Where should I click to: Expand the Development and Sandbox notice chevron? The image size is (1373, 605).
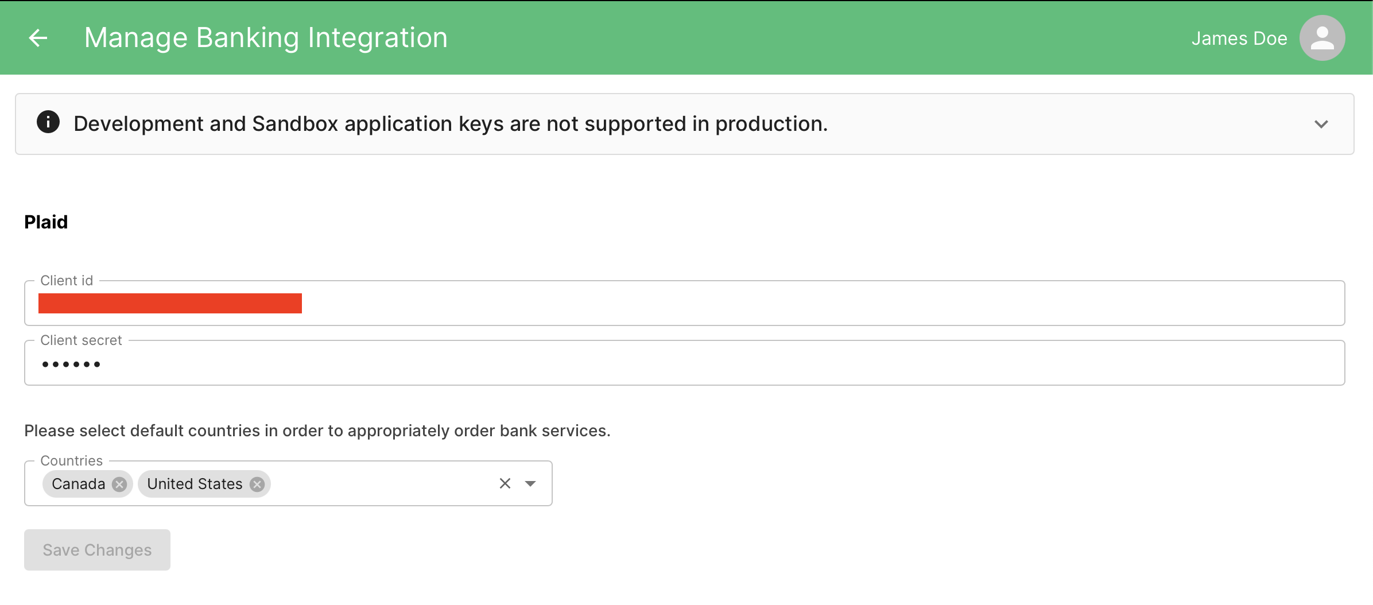(x=1321, y=124)
